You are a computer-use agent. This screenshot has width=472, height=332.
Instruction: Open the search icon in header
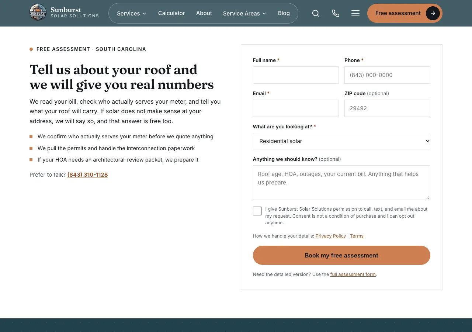tap(316, 13)
